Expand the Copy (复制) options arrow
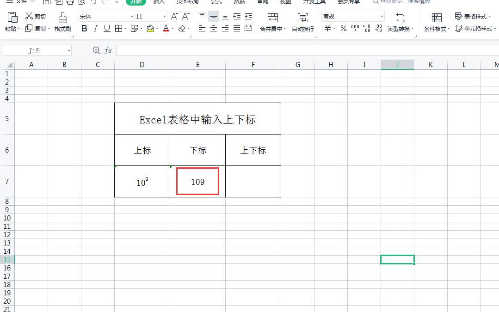 pyautogui.click(x=49, y=29)
